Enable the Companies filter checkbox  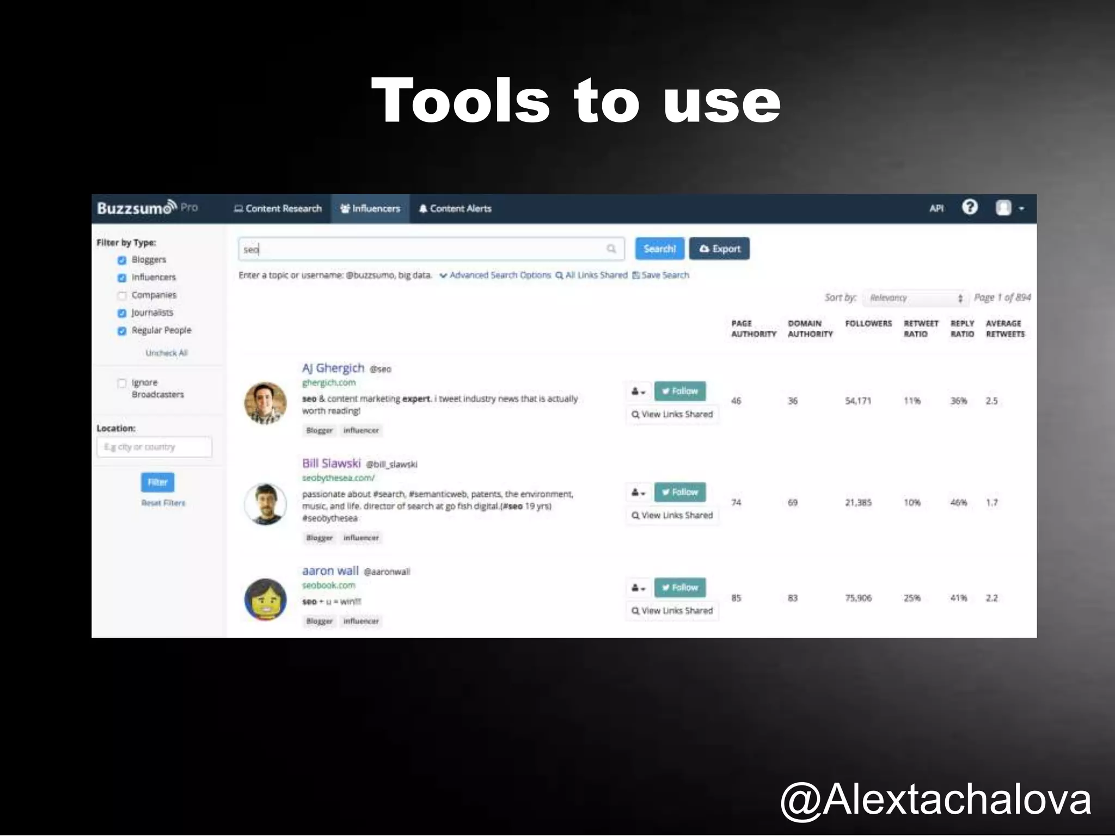click(x=122, y=296)
